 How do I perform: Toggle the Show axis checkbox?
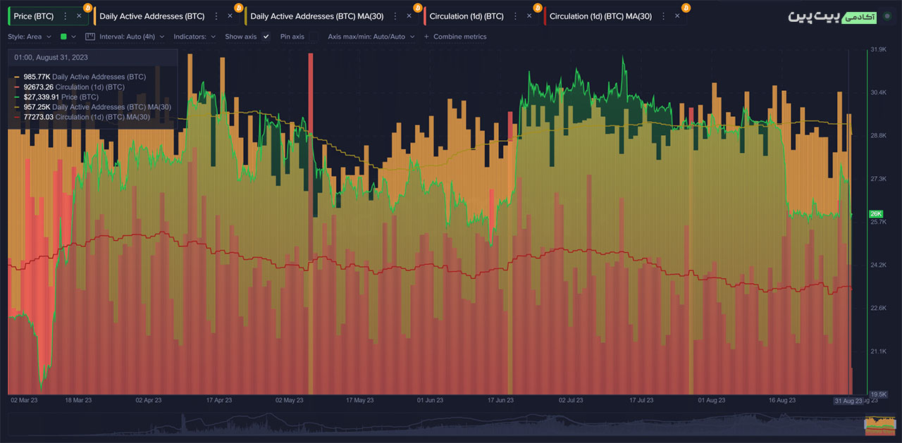266,37
